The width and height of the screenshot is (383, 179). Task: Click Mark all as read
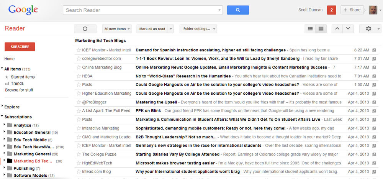pyautogui.click(x=152, y=29)
